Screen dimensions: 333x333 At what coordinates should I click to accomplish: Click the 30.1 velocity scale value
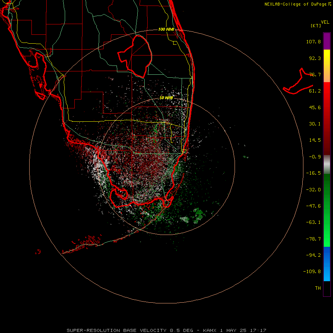click(315, 124)
